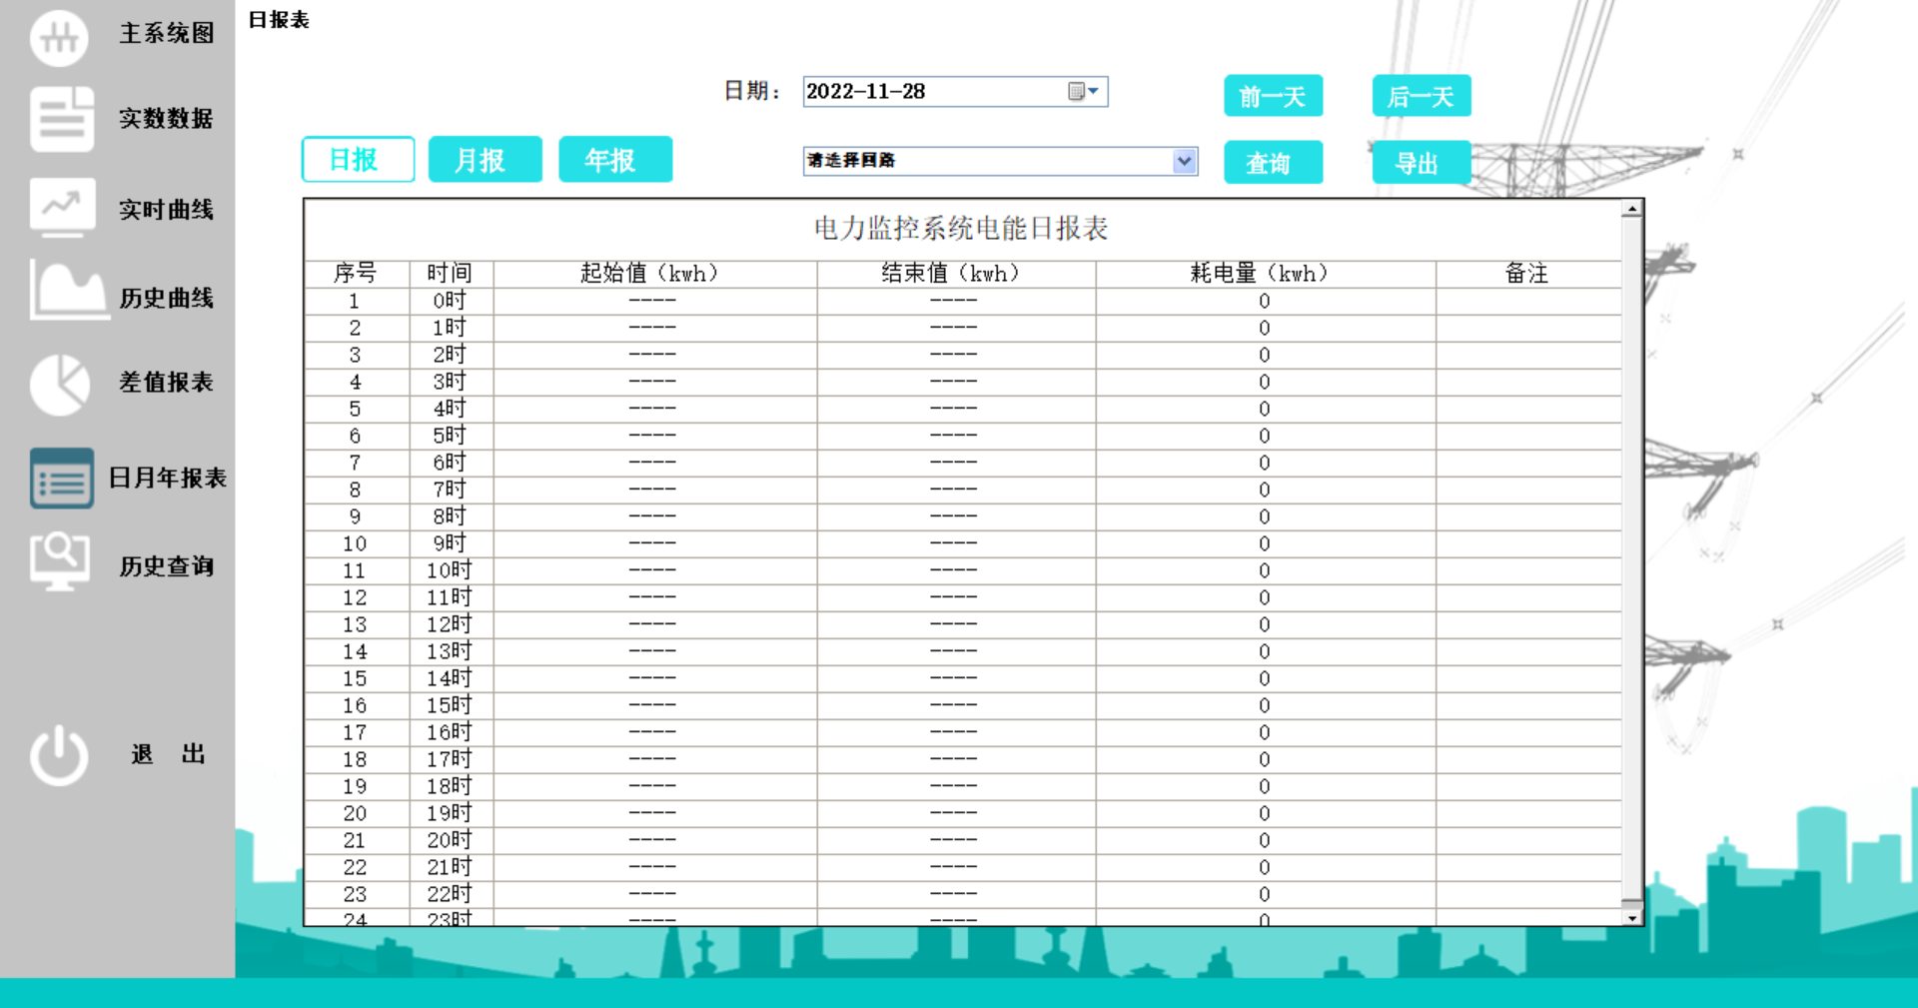Screen dimensions: 1918x1008
Task: Open the 主系统图 (main system diagram) icon
Action: pos(60,36)
